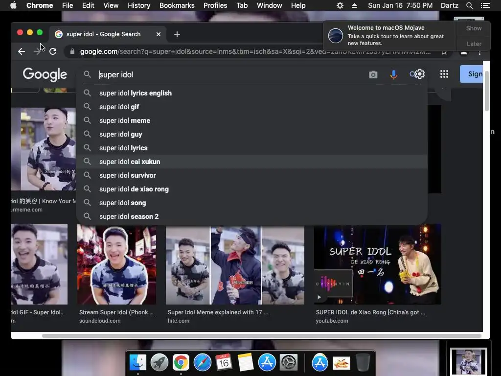
Task: Open the Chrome menu in menu bar
Action: tap(40, 5)
